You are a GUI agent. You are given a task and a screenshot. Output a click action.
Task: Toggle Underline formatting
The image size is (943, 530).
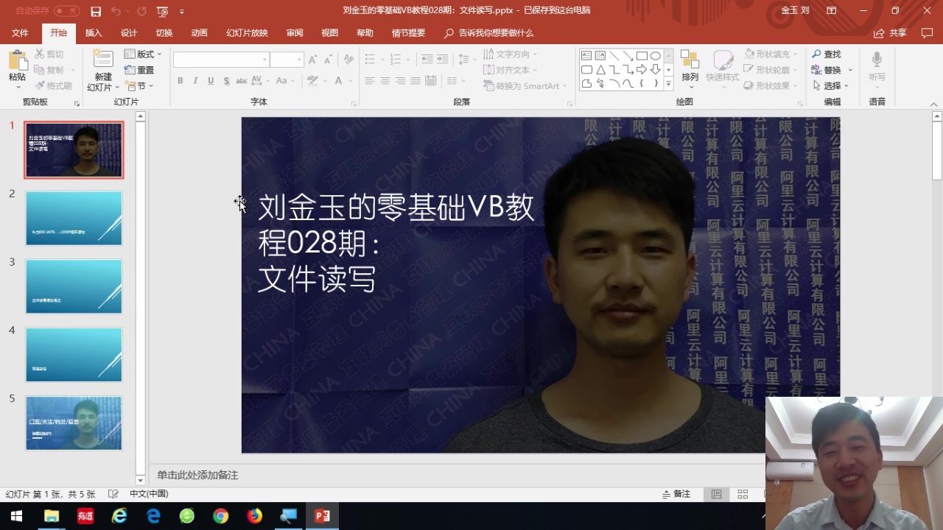pyautogui.click(x=211, y=81)
